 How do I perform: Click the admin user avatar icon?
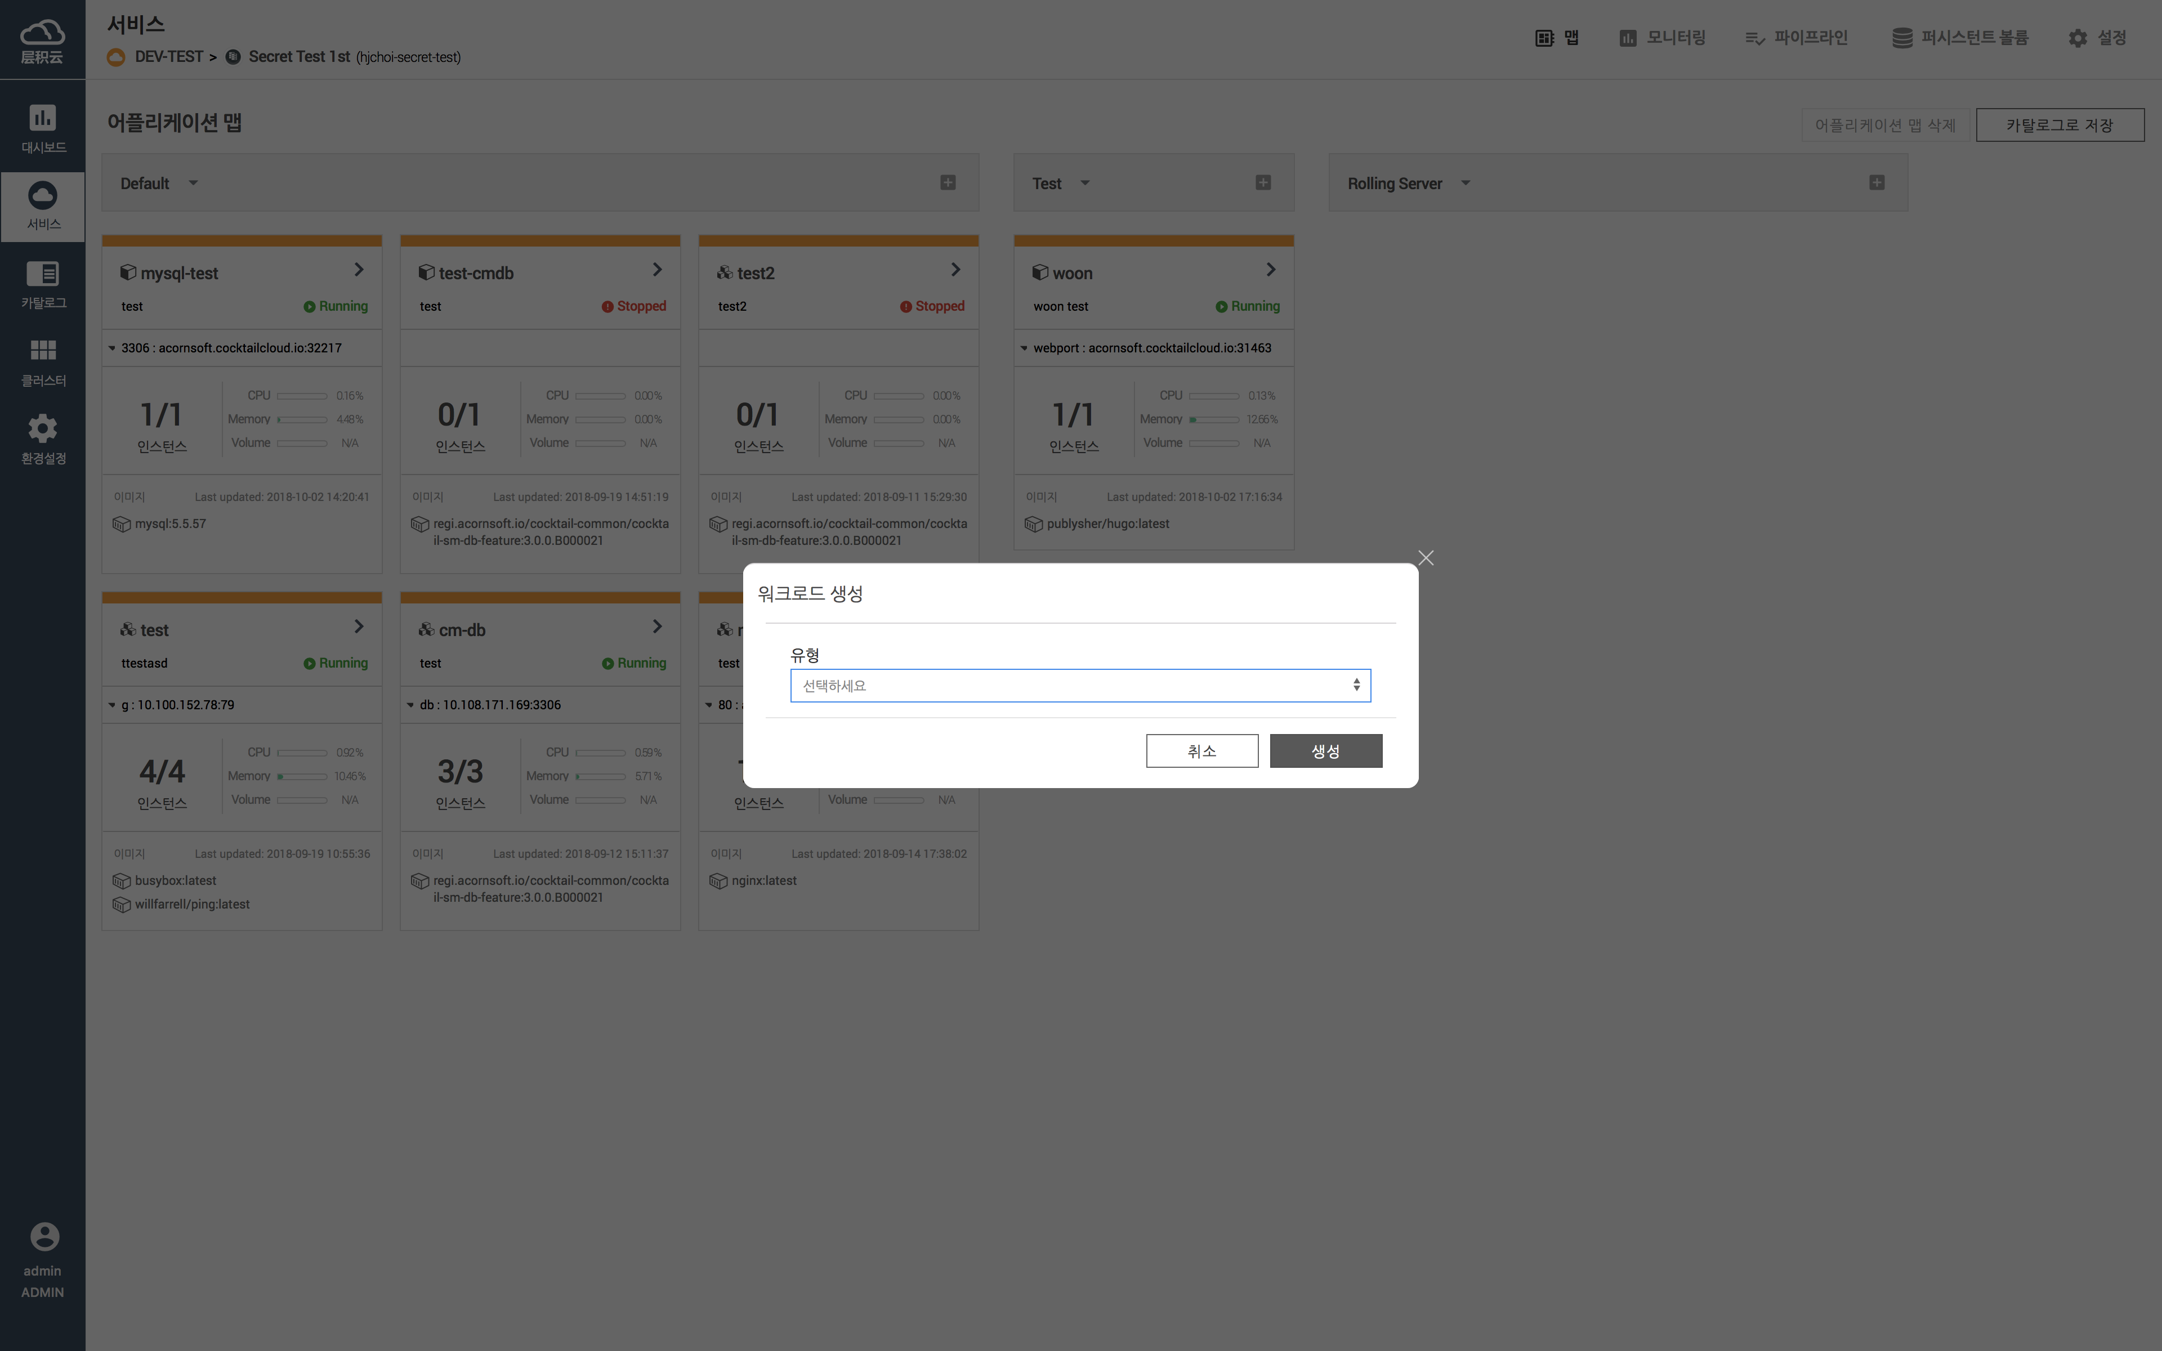(44, 1237)
